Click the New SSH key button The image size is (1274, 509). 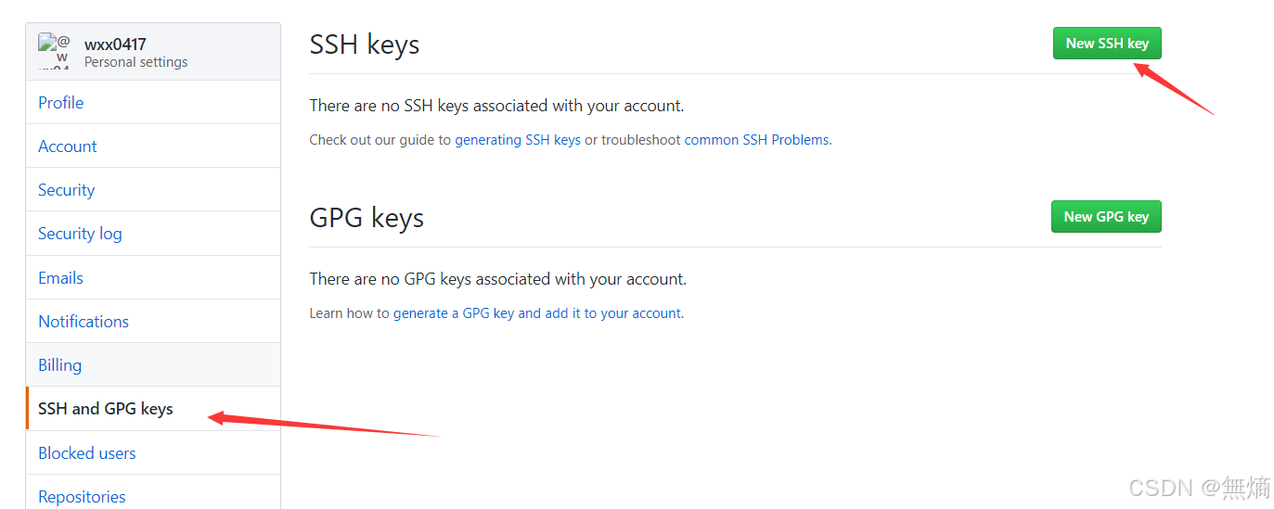click(x=1107, y=44)
